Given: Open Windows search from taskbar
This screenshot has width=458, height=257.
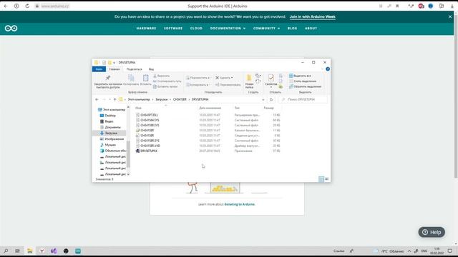Looking at the screenshot, I should tap(6, 251).
